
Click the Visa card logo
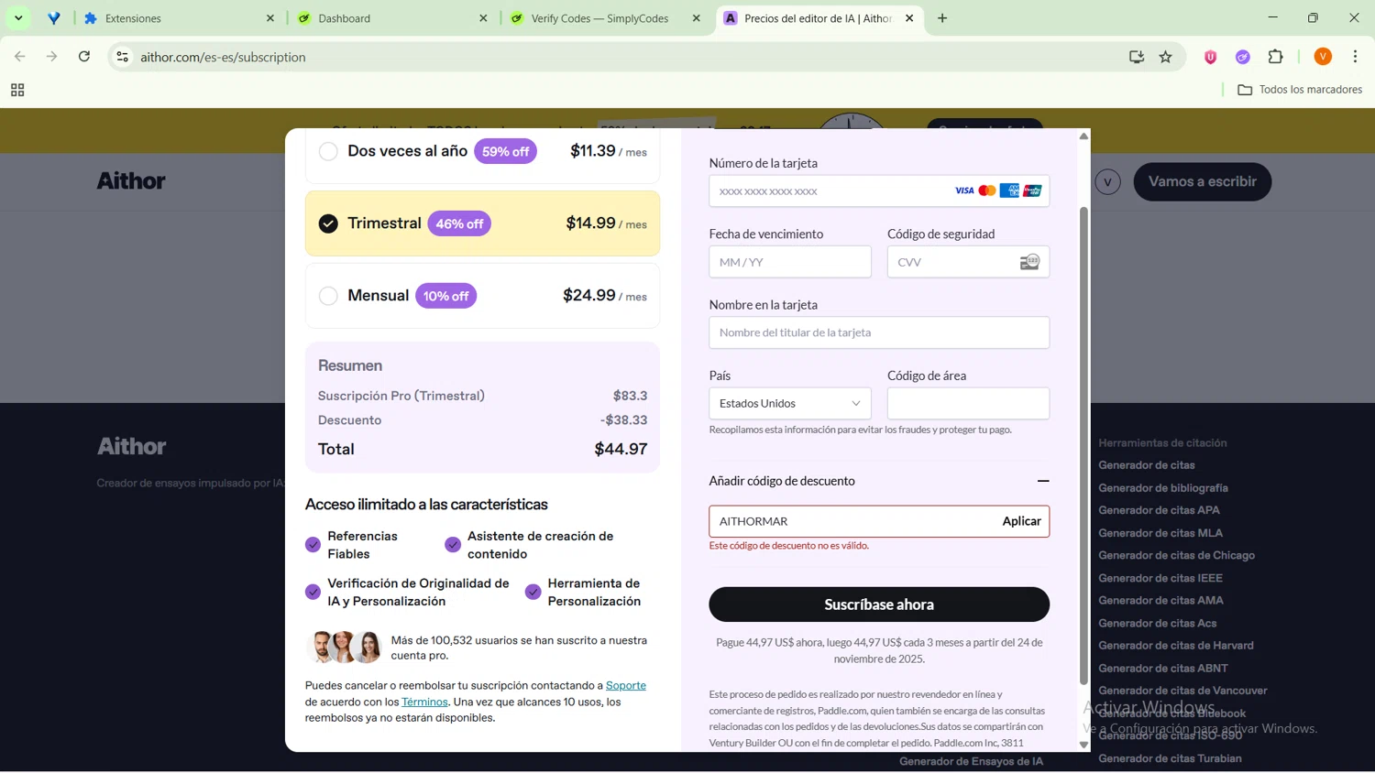tap(964, 191)
